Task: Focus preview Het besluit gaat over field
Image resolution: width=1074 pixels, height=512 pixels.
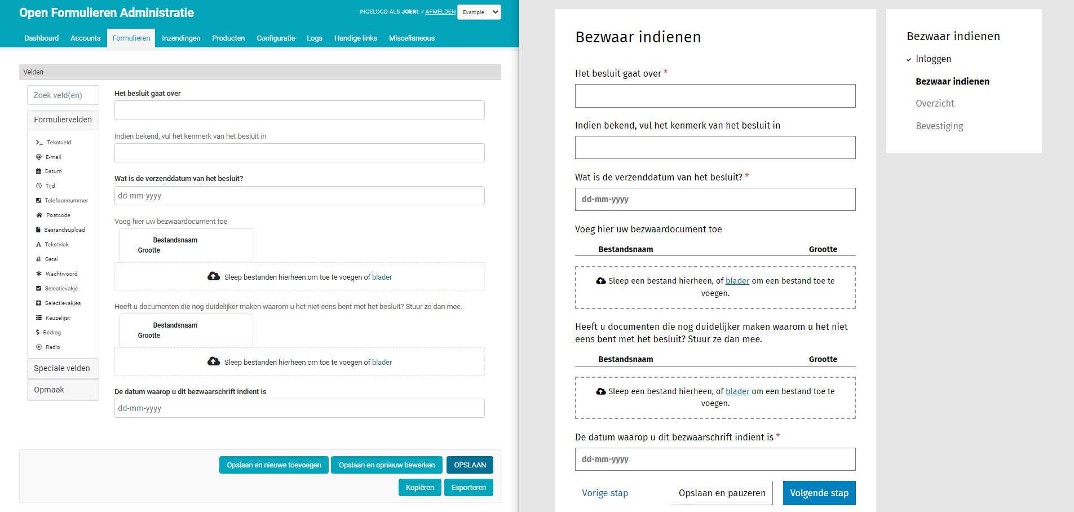Action: tap(715, 96)
